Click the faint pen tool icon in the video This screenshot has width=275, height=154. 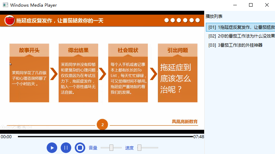point(13,127)
